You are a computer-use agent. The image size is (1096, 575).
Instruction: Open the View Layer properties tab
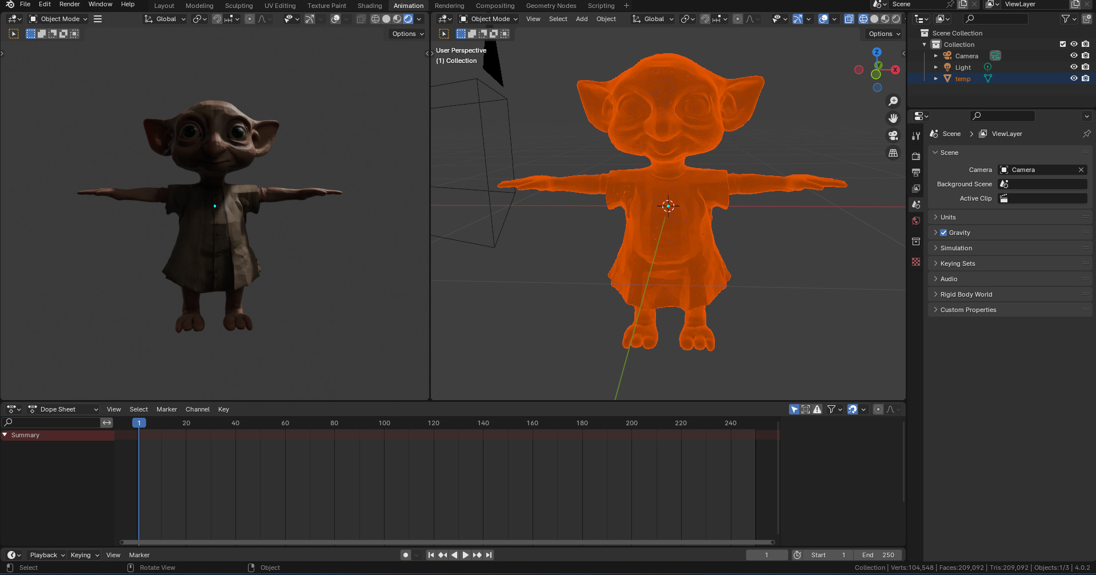tap(916, 188)
